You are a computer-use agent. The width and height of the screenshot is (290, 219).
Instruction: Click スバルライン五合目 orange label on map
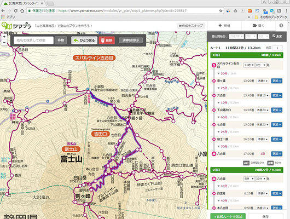tap(94, 57)
